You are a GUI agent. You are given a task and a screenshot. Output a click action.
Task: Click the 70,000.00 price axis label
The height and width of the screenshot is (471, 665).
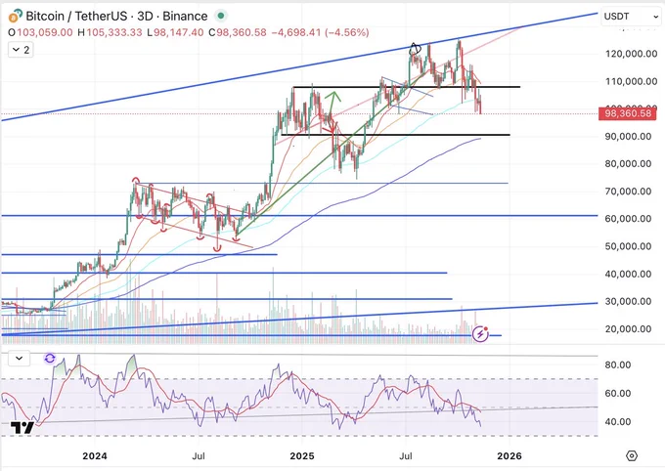click(628, 192)
